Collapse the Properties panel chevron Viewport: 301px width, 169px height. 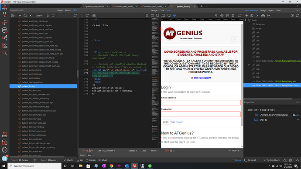298,102
